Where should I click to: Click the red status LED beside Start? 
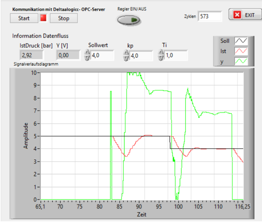(43, 18)
